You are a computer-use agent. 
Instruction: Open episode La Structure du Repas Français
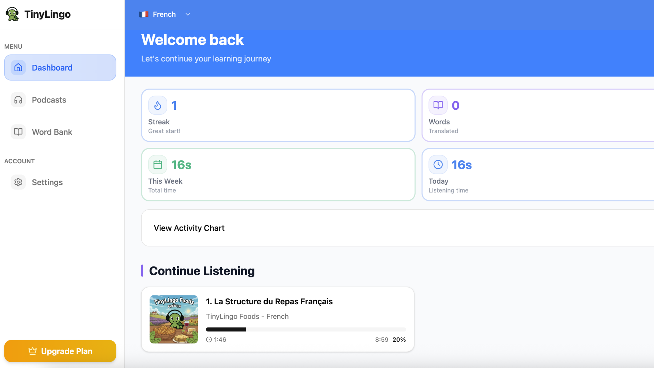[x=269, y=301]
